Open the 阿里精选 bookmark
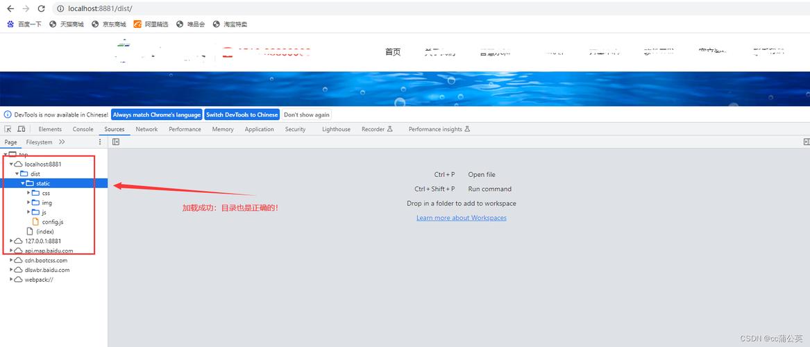Screen dimensions: 810x347 (x=151, y=24)
